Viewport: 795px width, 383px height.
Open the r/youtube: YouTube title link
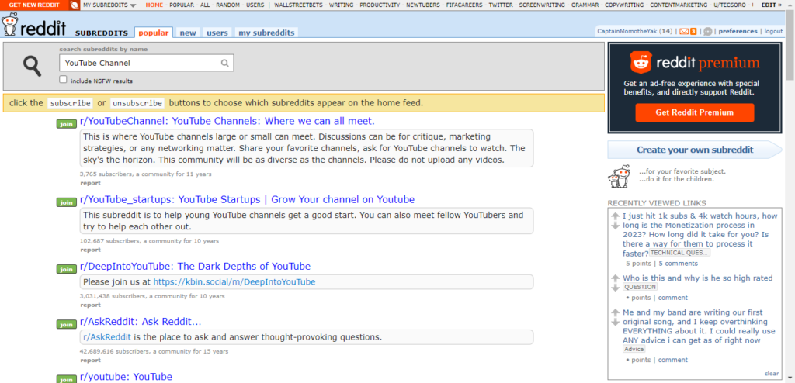(x=126, y=377)
